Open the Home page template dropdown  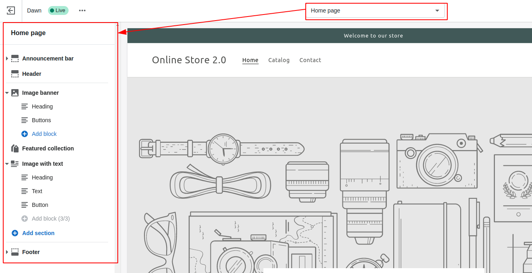pos(375,10)
